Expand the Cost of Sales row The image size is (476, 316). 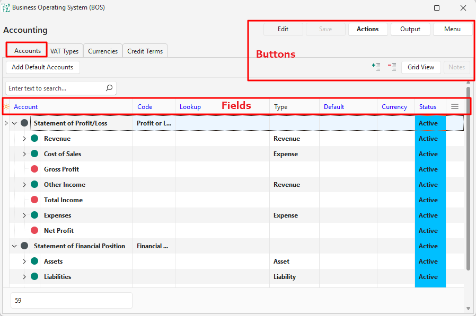tap(24, 154)
